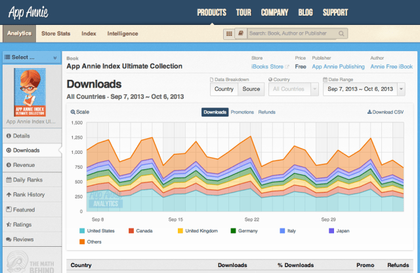Click the Download CSV icon
420x273 pixels.
[369, 112]
